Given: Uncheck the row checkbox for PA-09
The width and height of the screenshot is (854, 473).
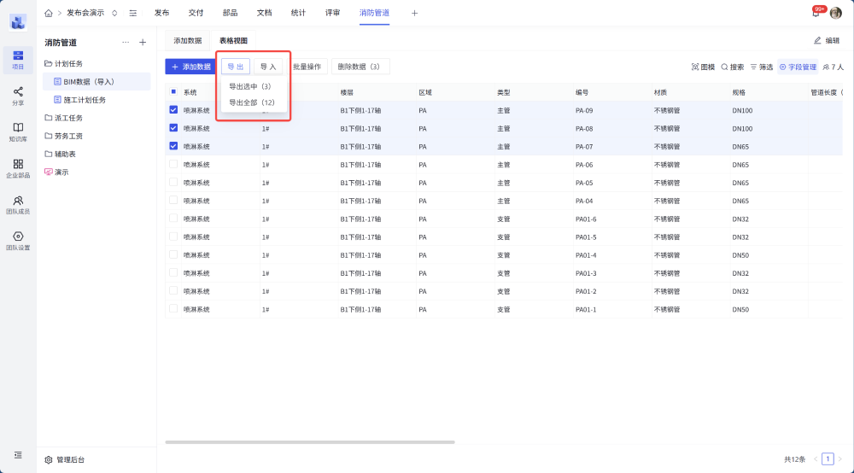Looking at the screenshot, I should point(173,110).
